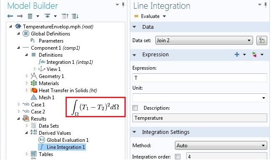Click the back arrow in Model Builder toolbar
Viewport: 271px width, 161px height.
pyautogui.click(x=10, y=16)
